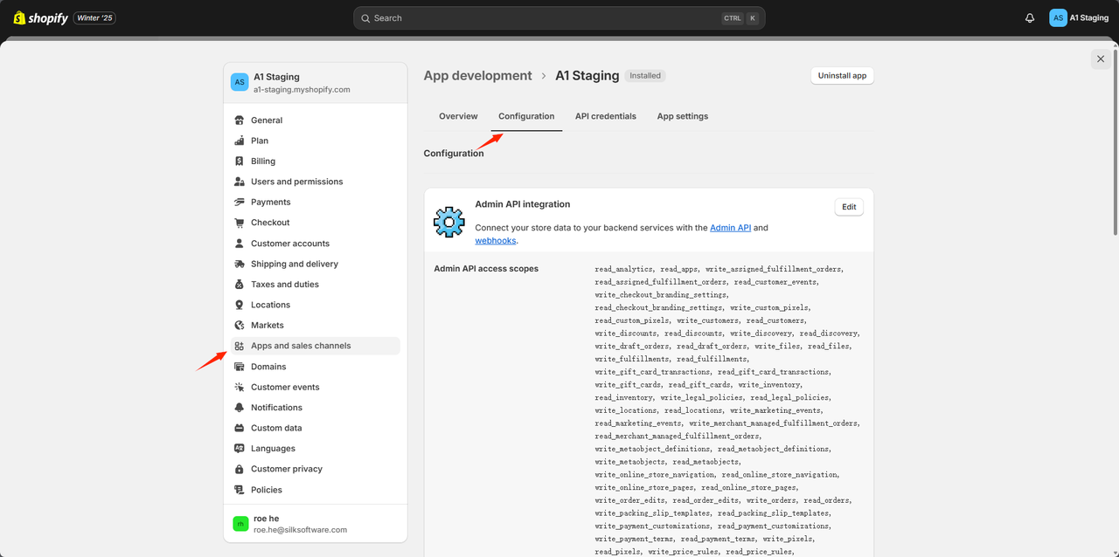Click the Configuration section heading
The width and height of the screenshot is (1119, 557).
(x=454, y=154)
